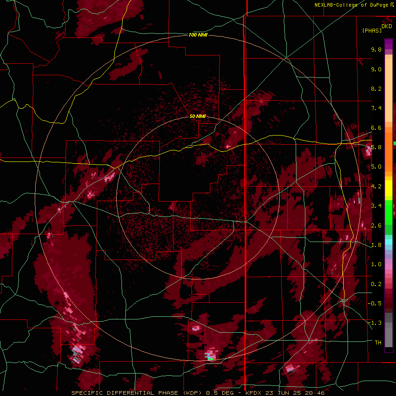Click the 5.0 scale value
396x396 pixels.
376,167
